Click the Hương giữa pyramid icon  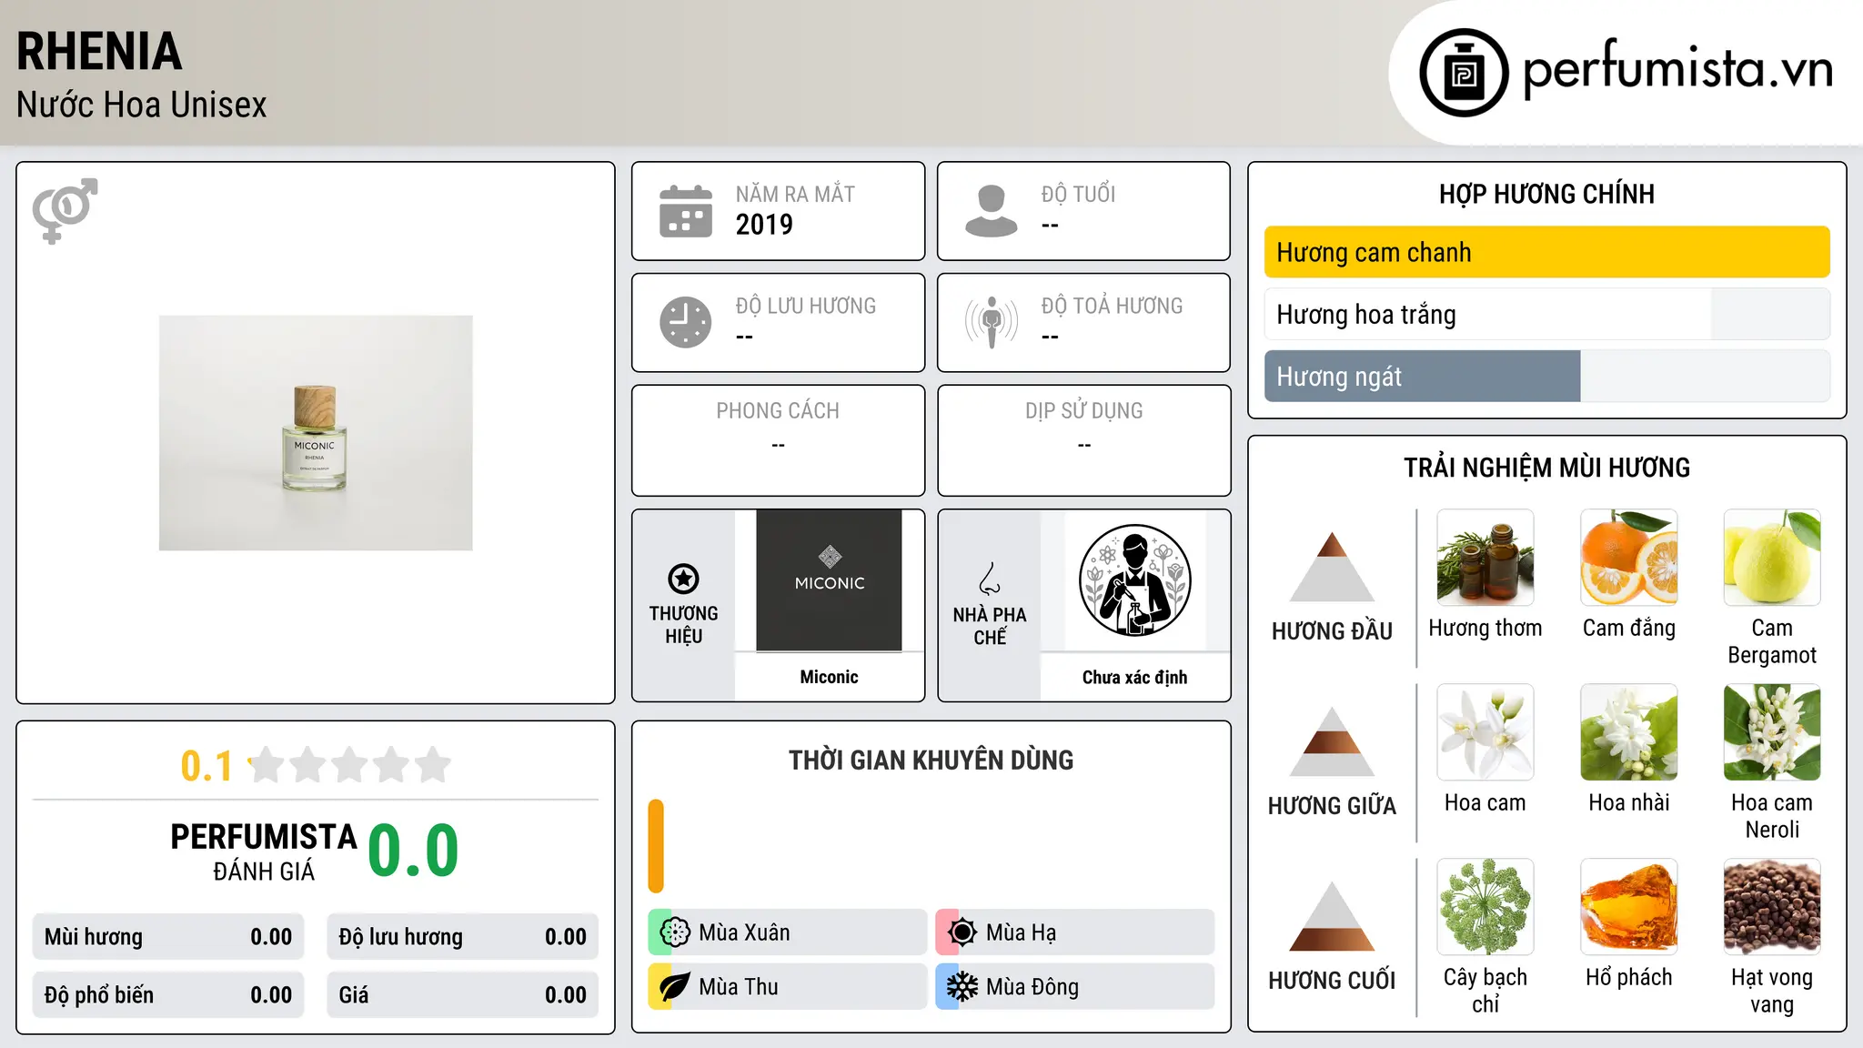(1332, 741)
